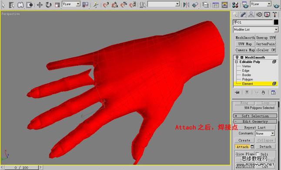
Task: Choose the Selection Region shape tool
Action: (20, 5)
